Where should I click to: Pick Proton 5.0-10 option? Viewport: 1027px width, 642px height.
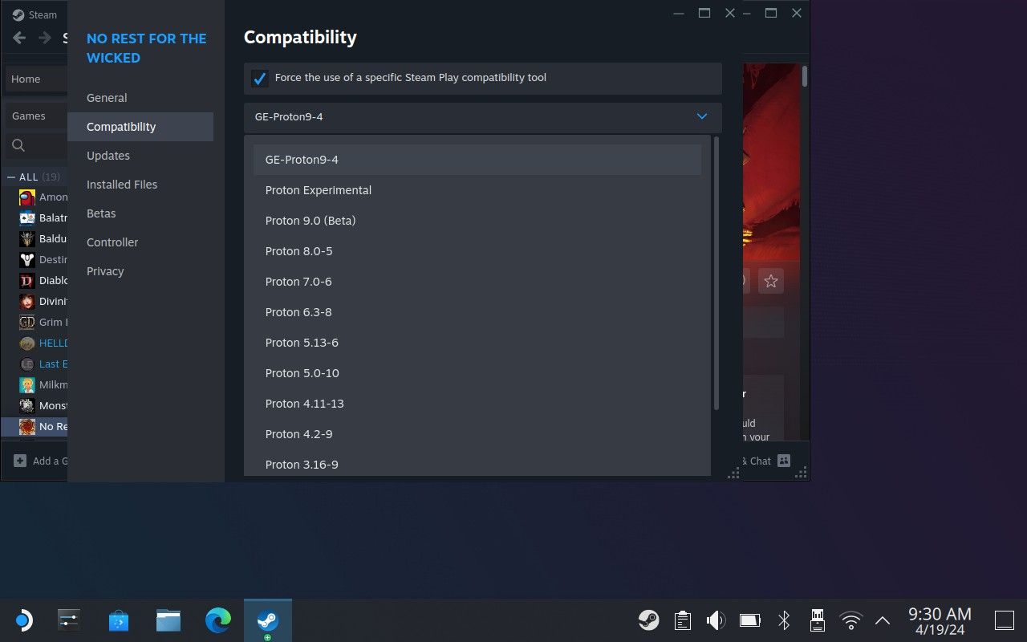[x=477, y=373]
